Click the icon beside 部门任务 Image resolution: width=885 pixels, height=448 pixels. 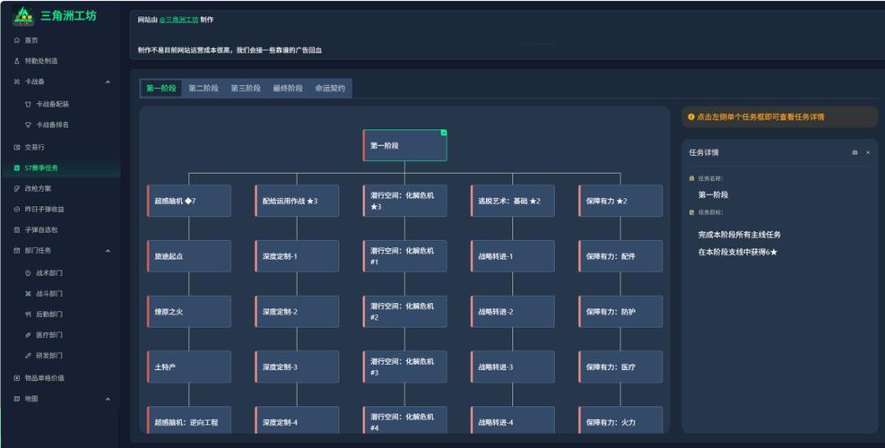click(17, 251)
